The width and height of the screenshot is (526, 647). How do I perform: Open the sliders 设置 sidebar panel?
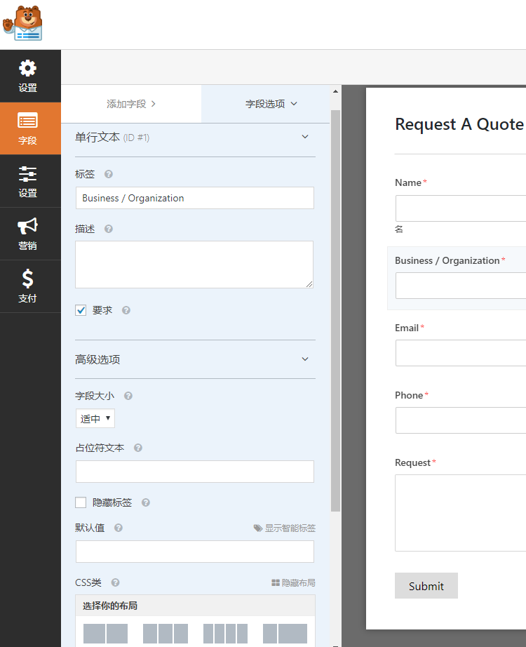28,182
